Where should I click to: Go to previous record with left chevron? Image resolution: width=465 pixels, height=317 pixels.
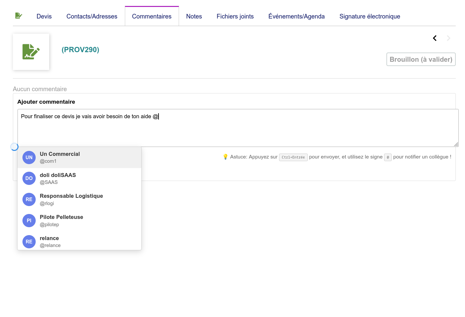[435, 38]
